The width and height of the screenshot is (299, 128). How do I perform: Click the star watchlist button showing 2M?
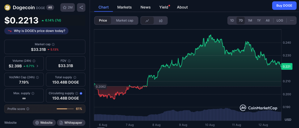[x=67, y=8]
